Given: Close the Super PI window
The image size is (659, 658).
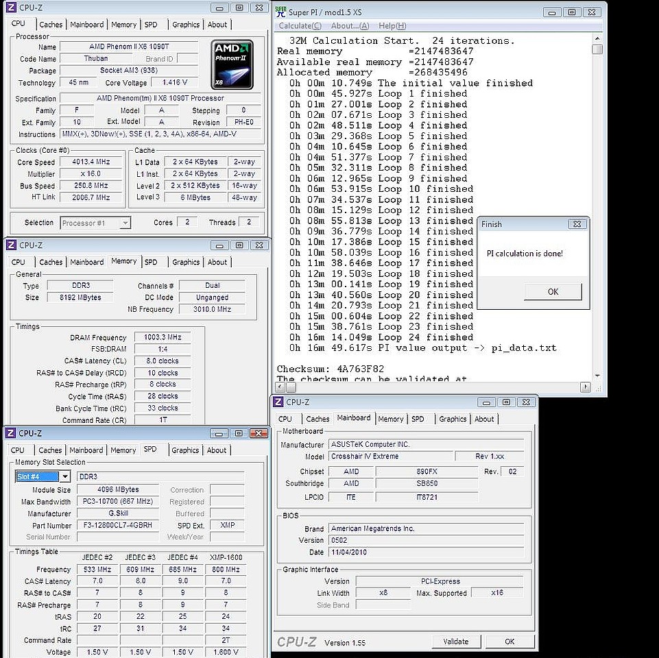Looking at the screenshot, I should (591, 12).
